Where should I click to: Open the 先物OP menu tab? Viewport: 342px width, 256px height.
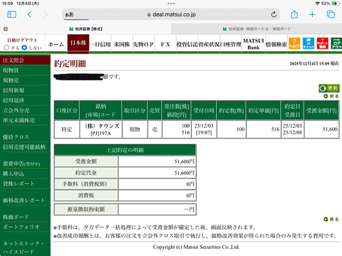click(144, 44)
